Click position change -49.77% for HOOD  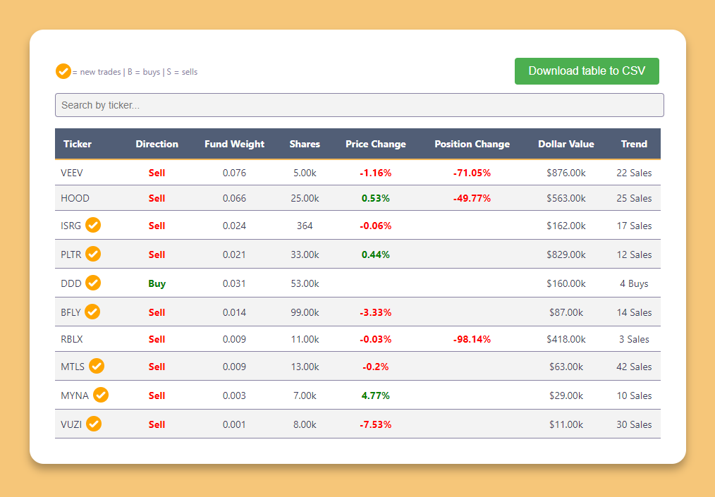472,198
